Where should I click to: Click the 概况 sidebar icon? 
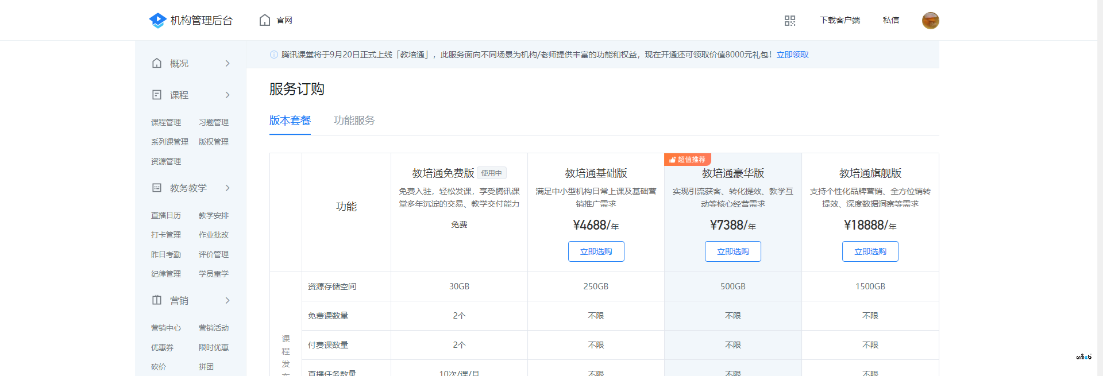coord(157,63)
